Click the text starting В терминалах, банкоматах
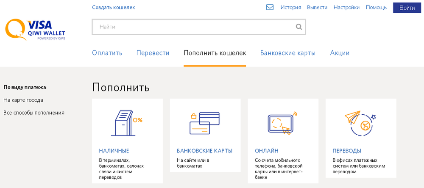This screenshot has height=188, width=424. click(121, 169)
